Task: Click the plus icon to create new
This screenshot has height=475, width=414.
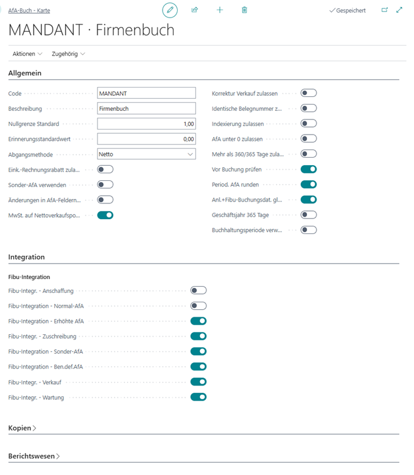Action: coord(220,10)
